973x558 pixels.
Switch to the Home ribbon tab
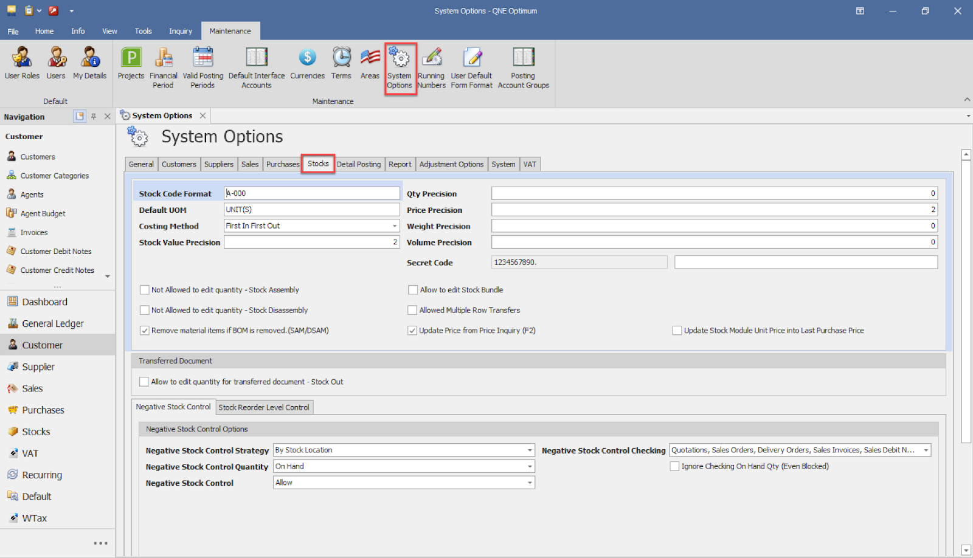(x=44, y=31)
